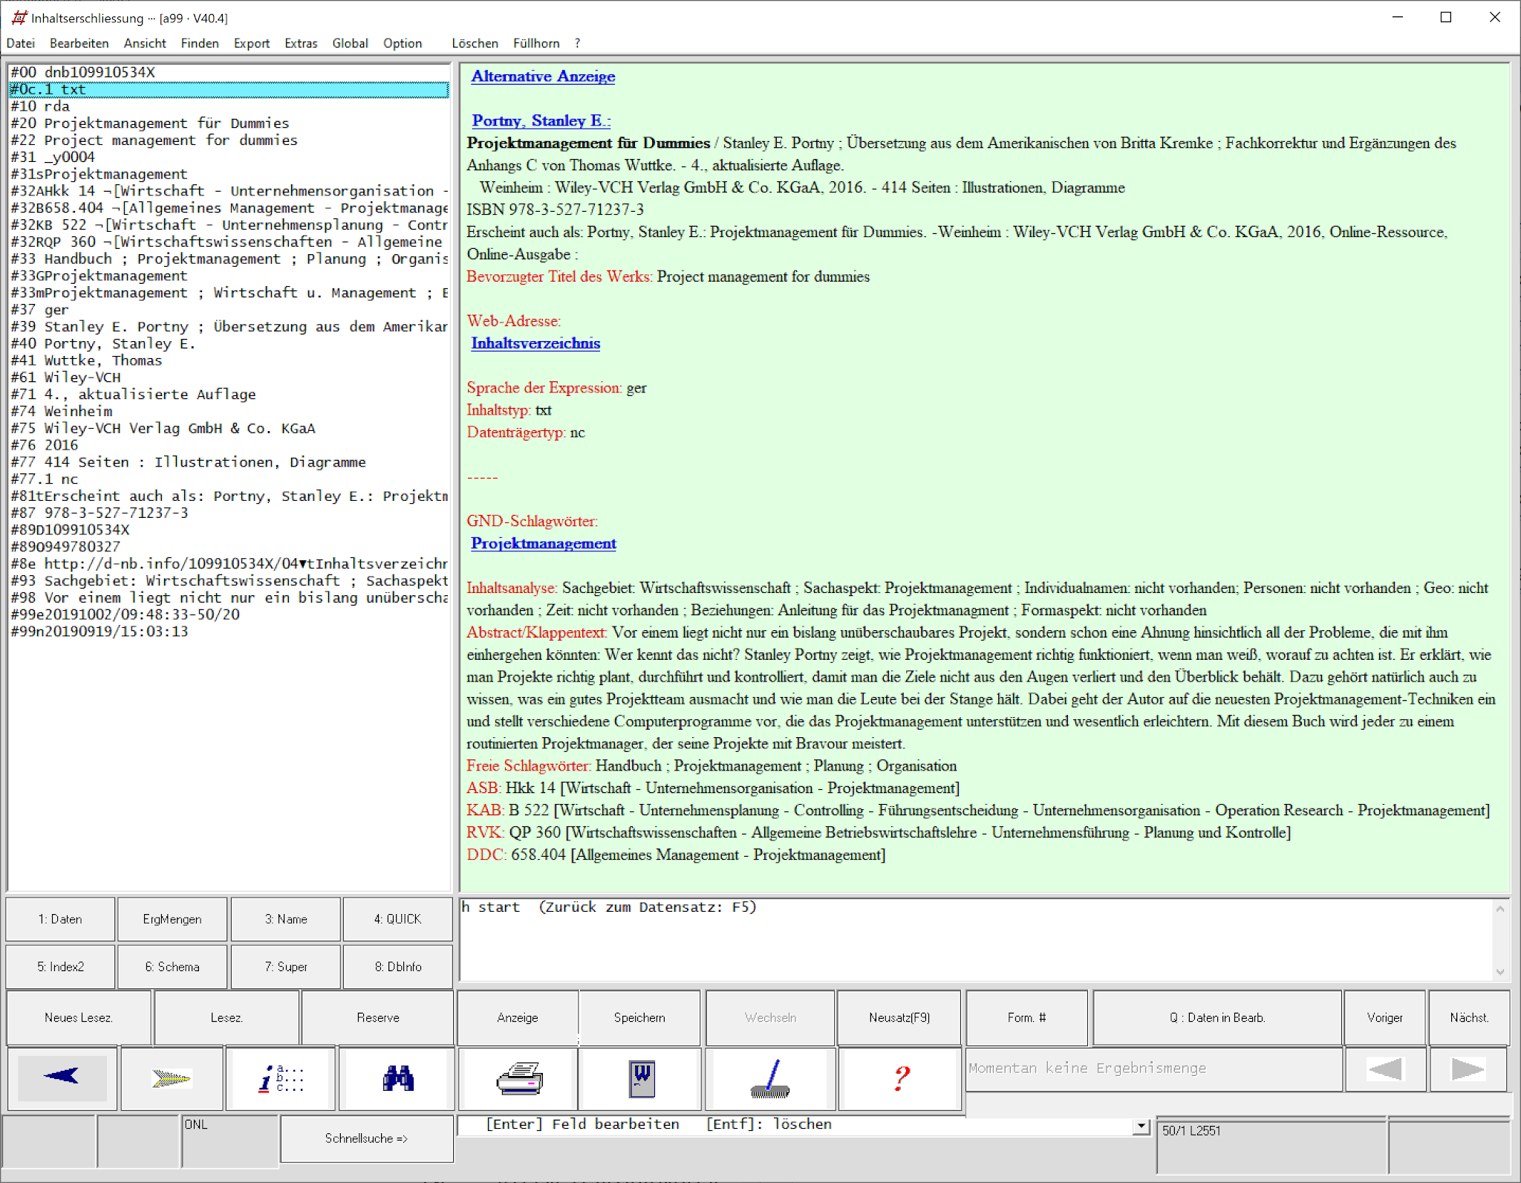The width and height of the screenshot is (1521, 1183).
Task: Open the Extras menu
Action: (301, 43)
